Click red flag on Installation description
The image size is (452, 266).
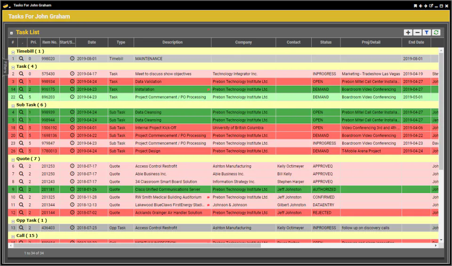pos(208,89)
